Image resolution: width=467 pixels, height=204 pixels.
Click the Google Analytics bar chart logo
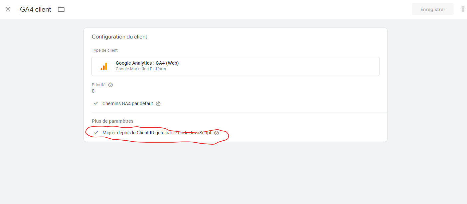(x=104, y=66)
